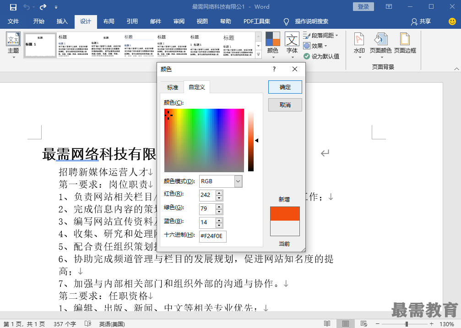
Task: Open the Colors (颜色) theme palette
Action: [272, 45]
